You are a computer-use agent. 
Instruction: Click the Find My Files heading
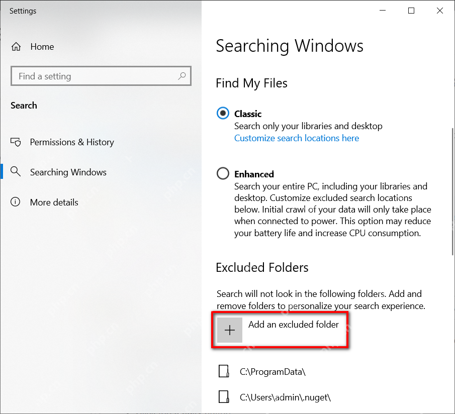(251, 83)
